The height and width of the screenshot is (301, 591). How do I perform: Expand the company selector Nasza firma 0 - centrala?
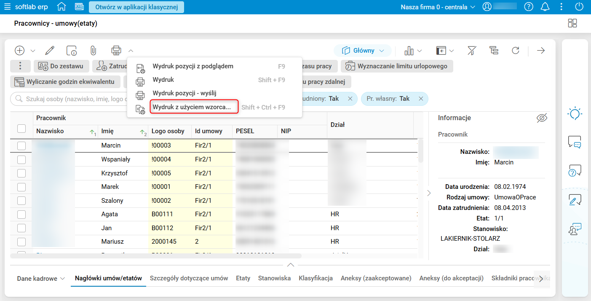(438, 7)
